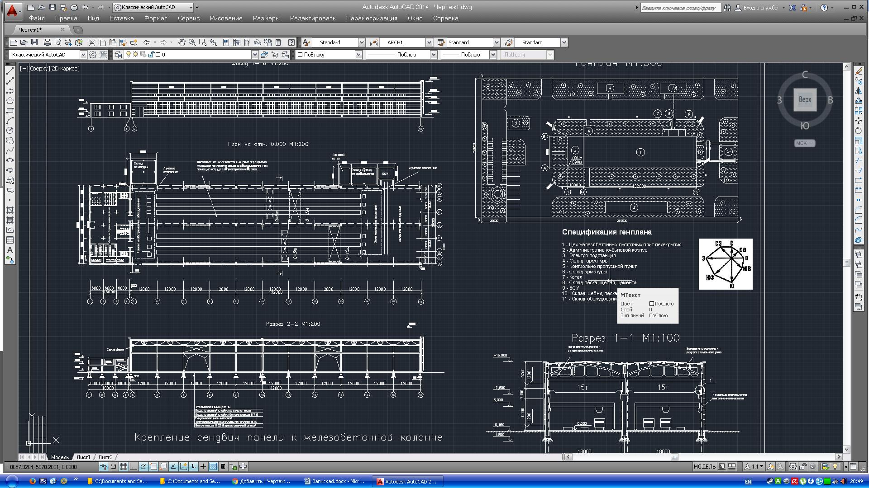Toggle Infer Constraints in the status bar

(x=104, y=466)
